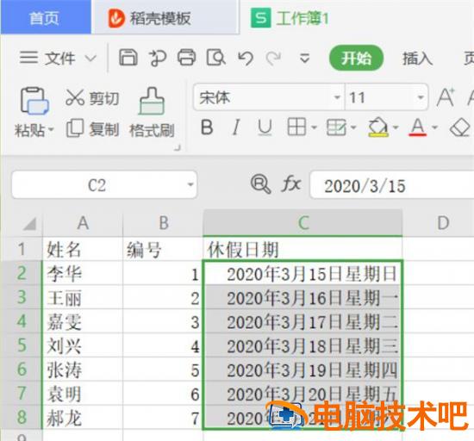
Task: Open the font name dropdown (宋体)
Action: pos(337,97)
